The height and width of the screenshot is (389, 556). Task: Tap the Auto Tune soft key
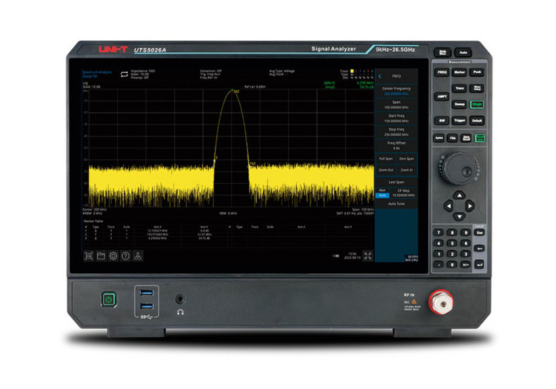(x=396, y=204)
